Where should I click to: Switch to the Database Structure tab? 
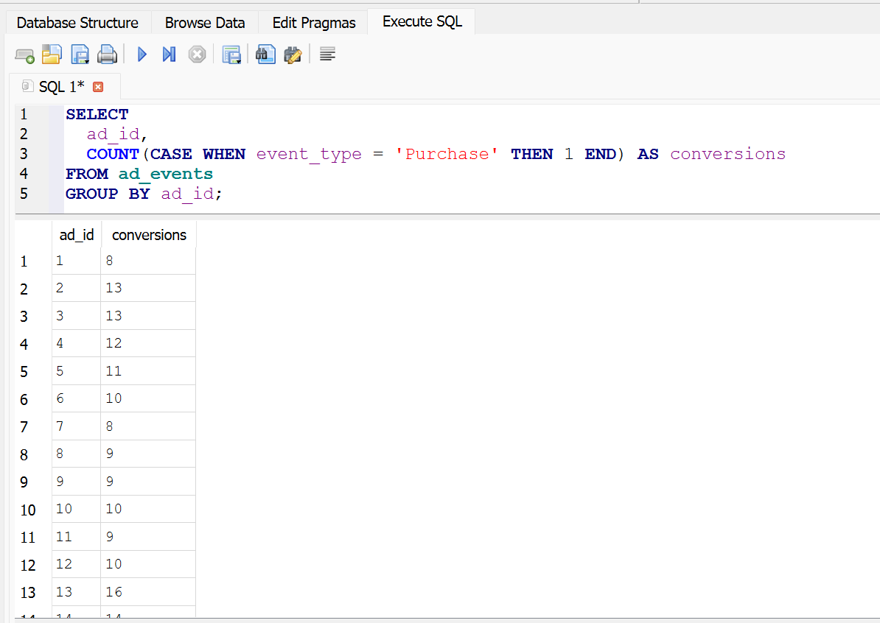(x=77, y=23)
